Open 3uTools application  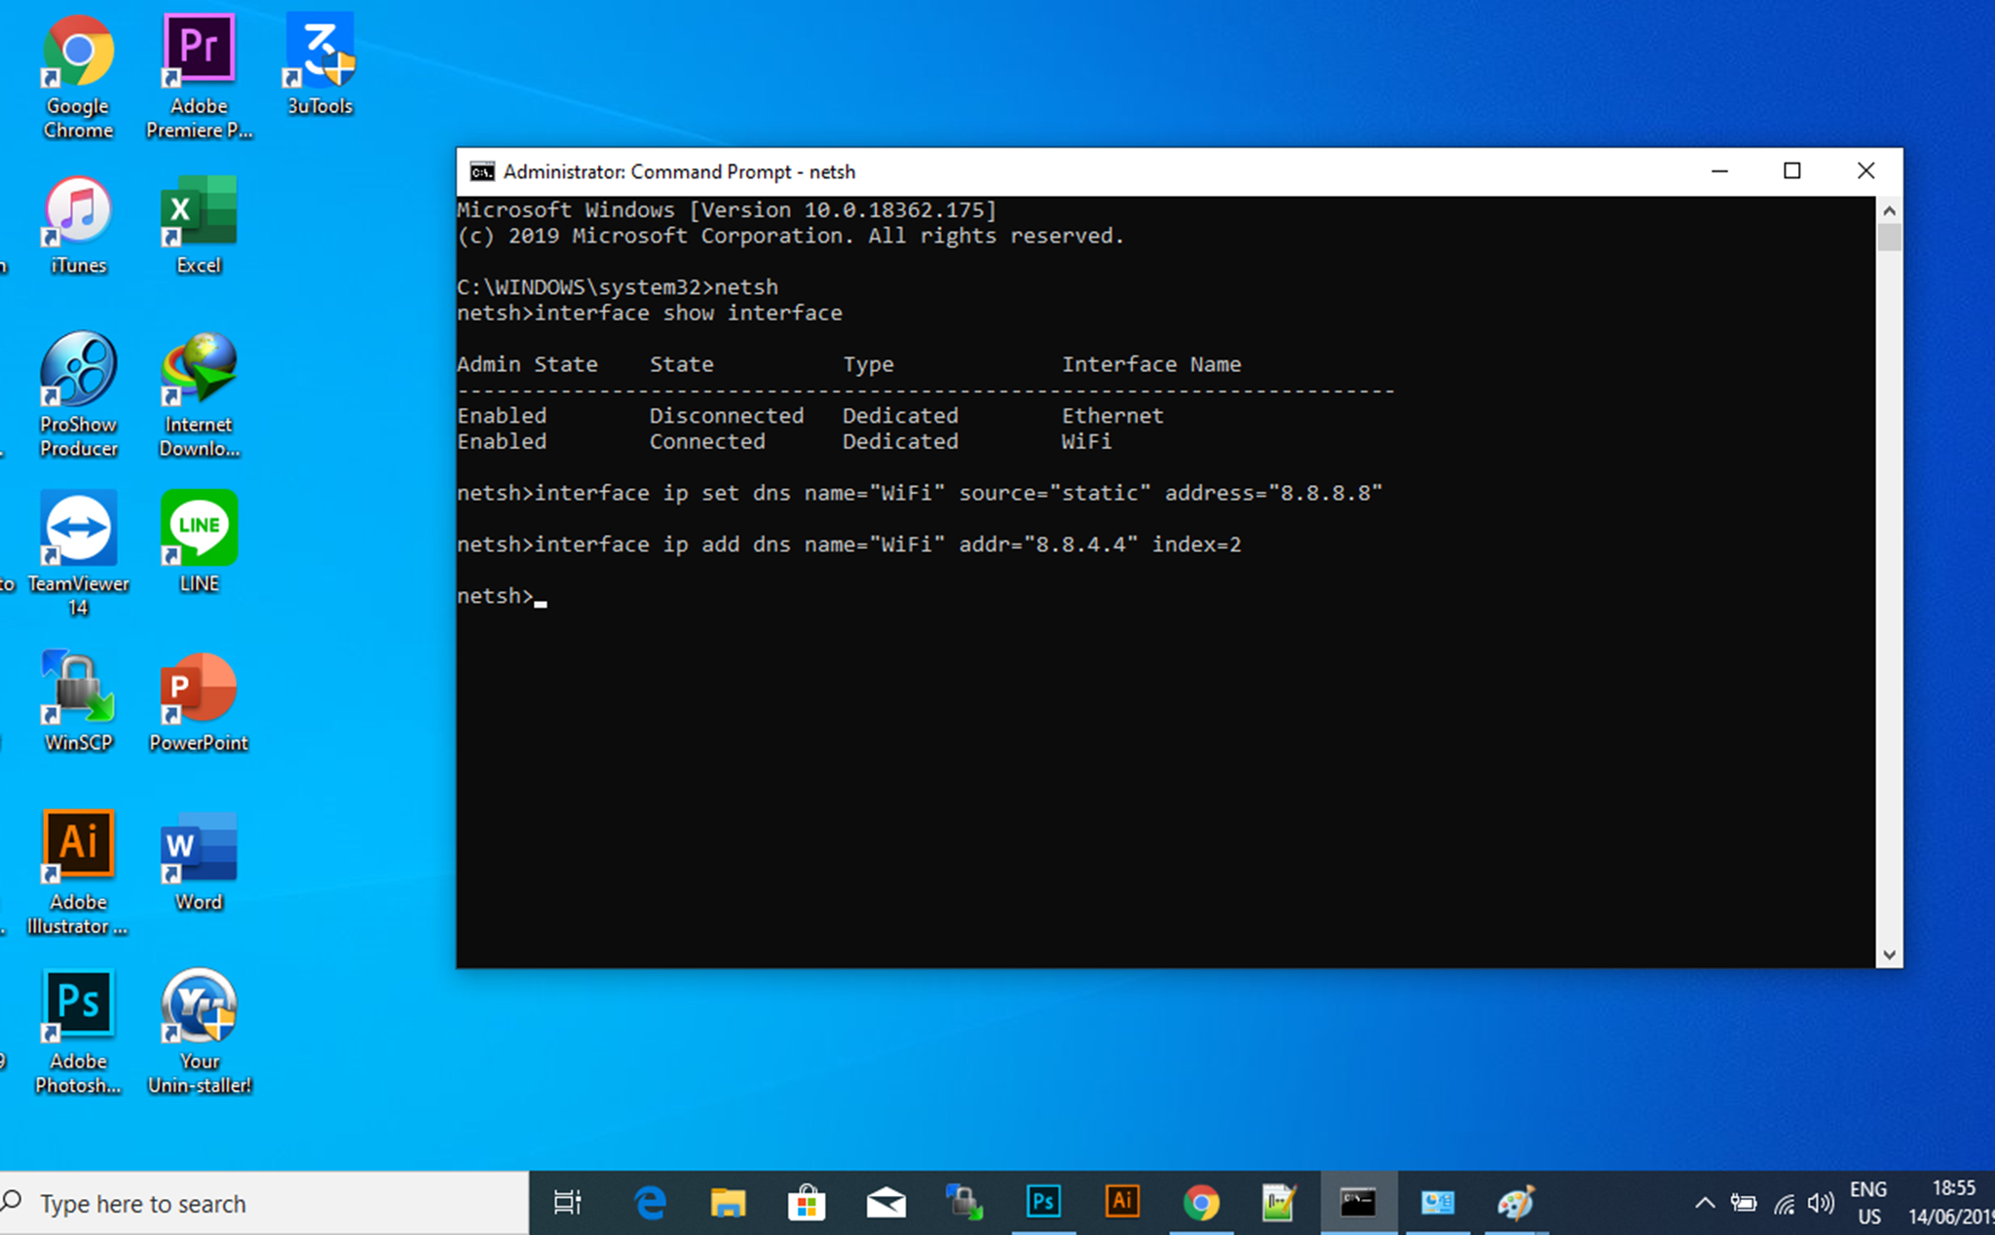coord(318,59)
